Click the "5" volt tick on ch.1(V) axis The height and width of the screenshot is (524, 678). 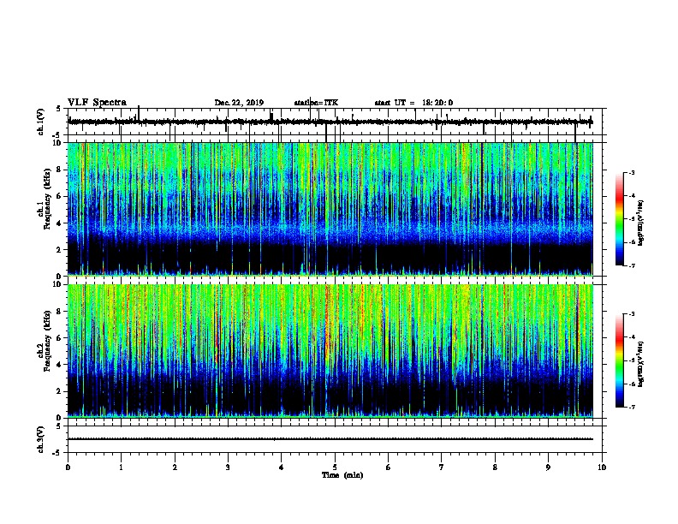click(59, 109)
